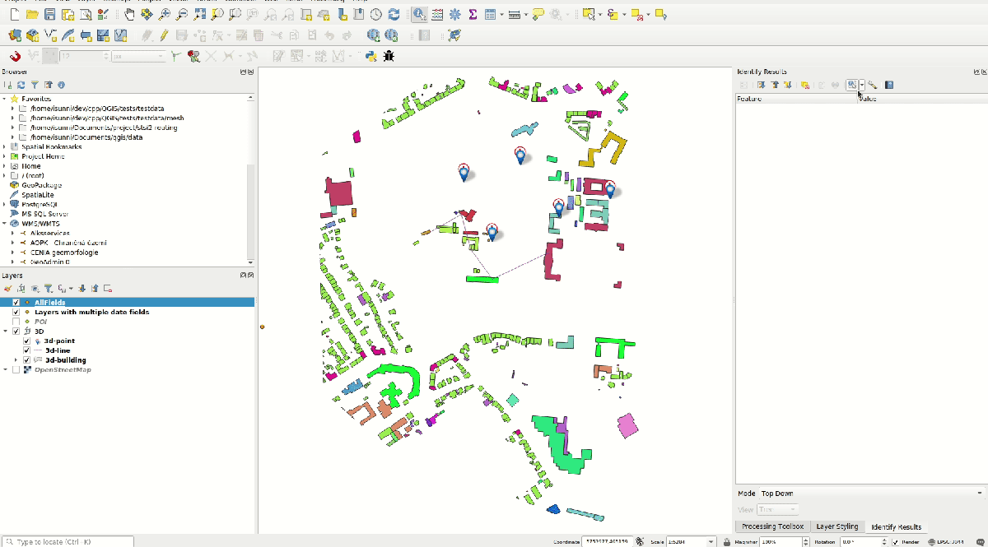
Task: Click the Spatial Bookmarks browser item
Action: pyautogui.click(x=51, y=146)
